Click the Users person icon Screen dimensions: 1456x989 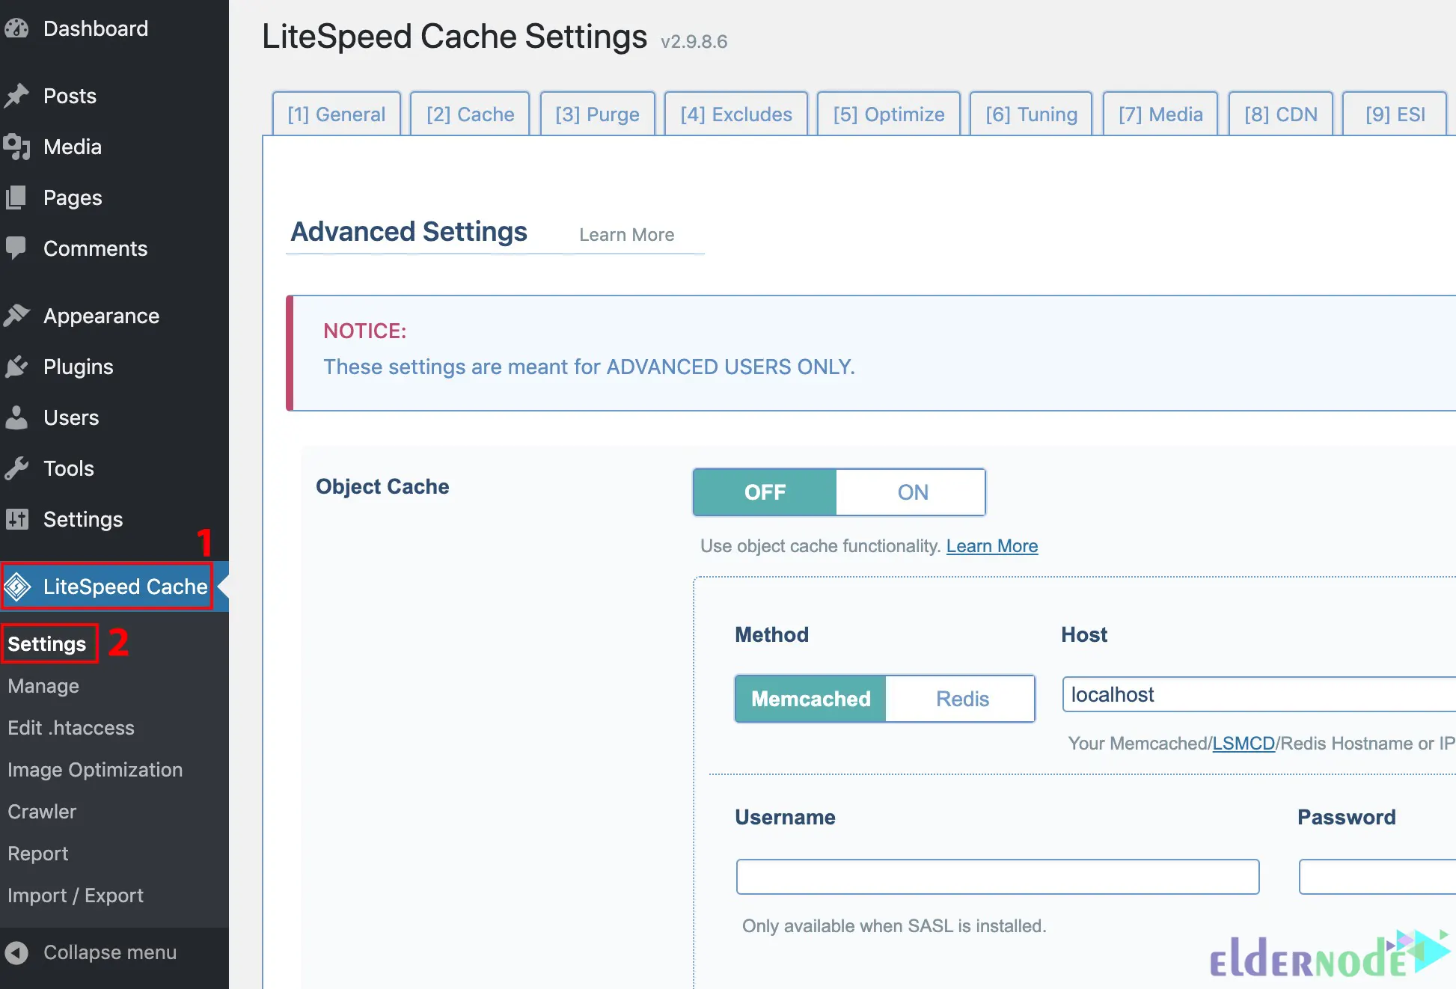(16, 417)
